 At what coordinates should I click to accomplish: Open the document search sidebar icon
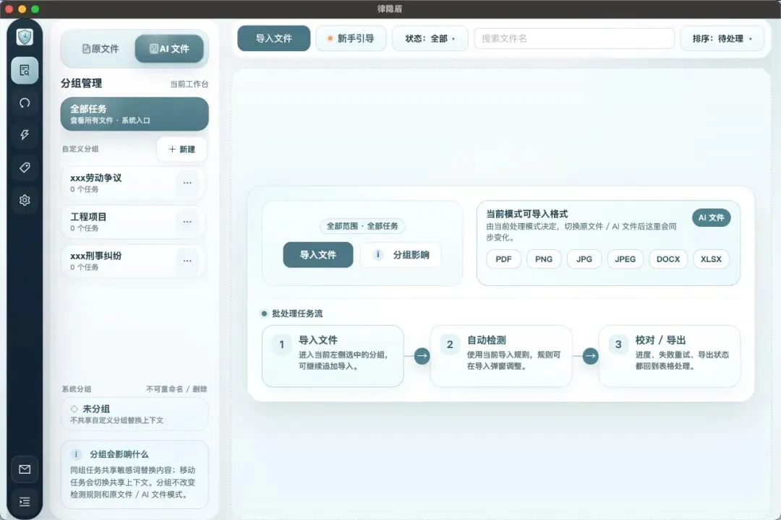(25, 70)
